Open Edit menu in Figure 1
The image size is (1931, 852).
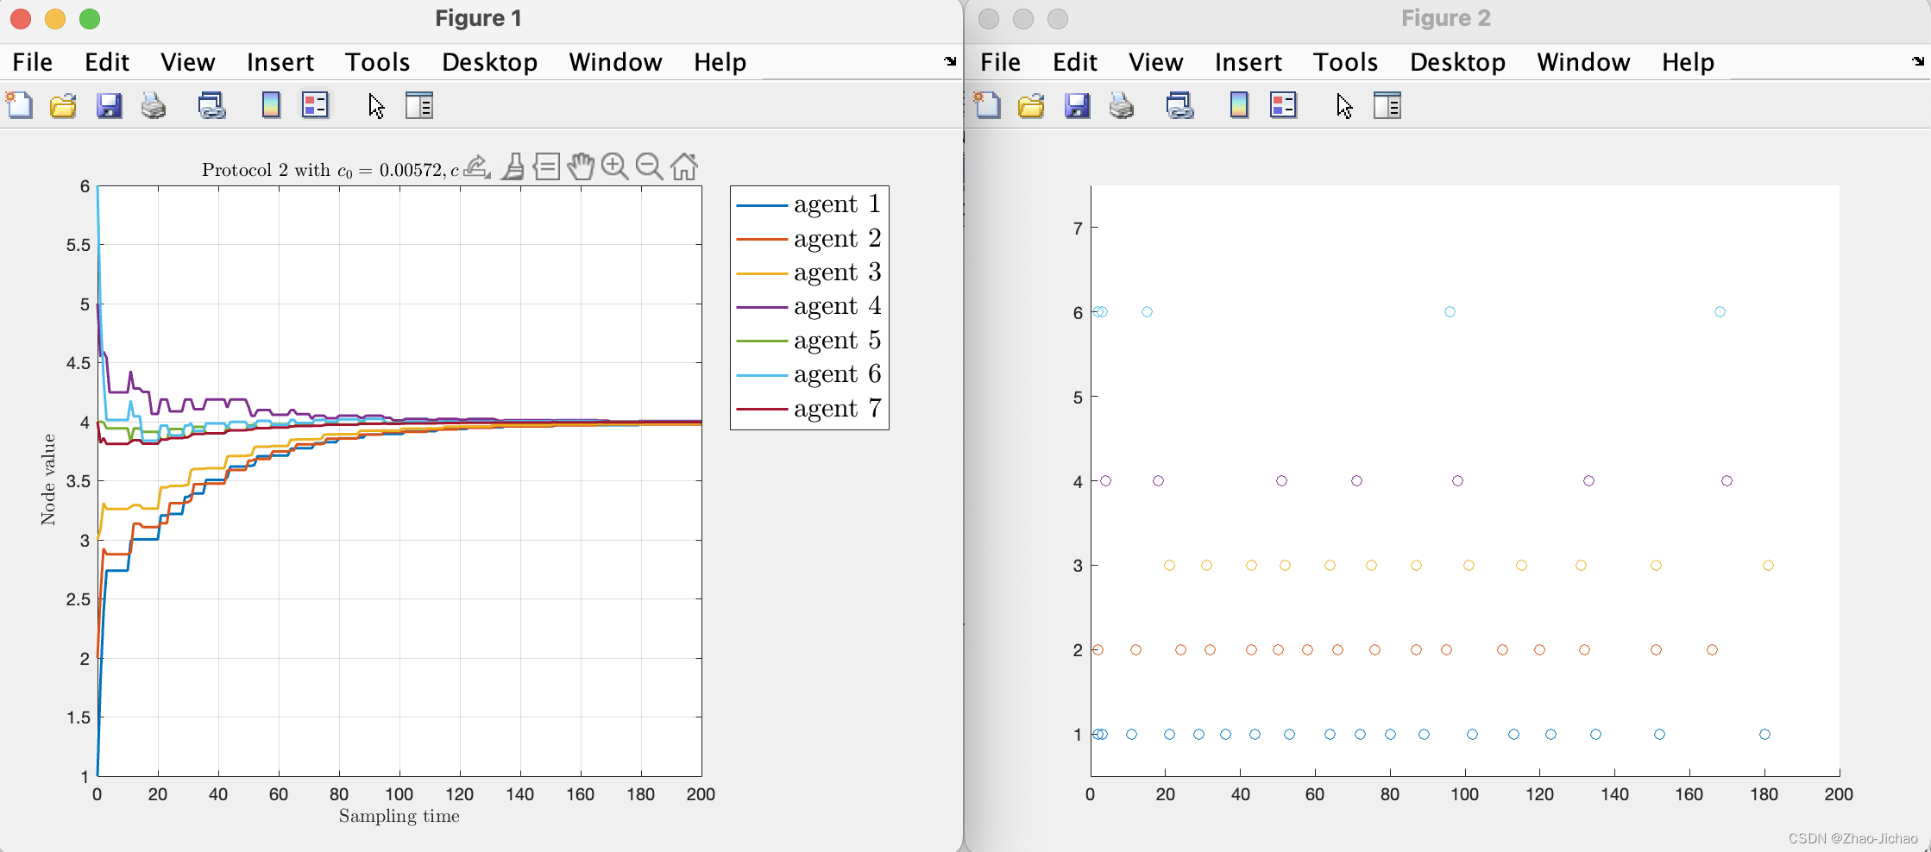pyautogui.click(x=107, y=62)
